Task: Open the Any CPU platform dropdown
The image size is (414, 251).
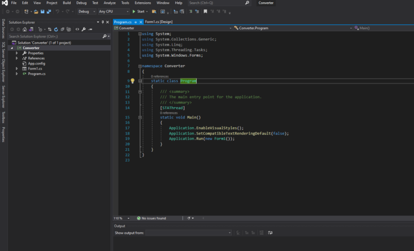Action: click(114, 12)
